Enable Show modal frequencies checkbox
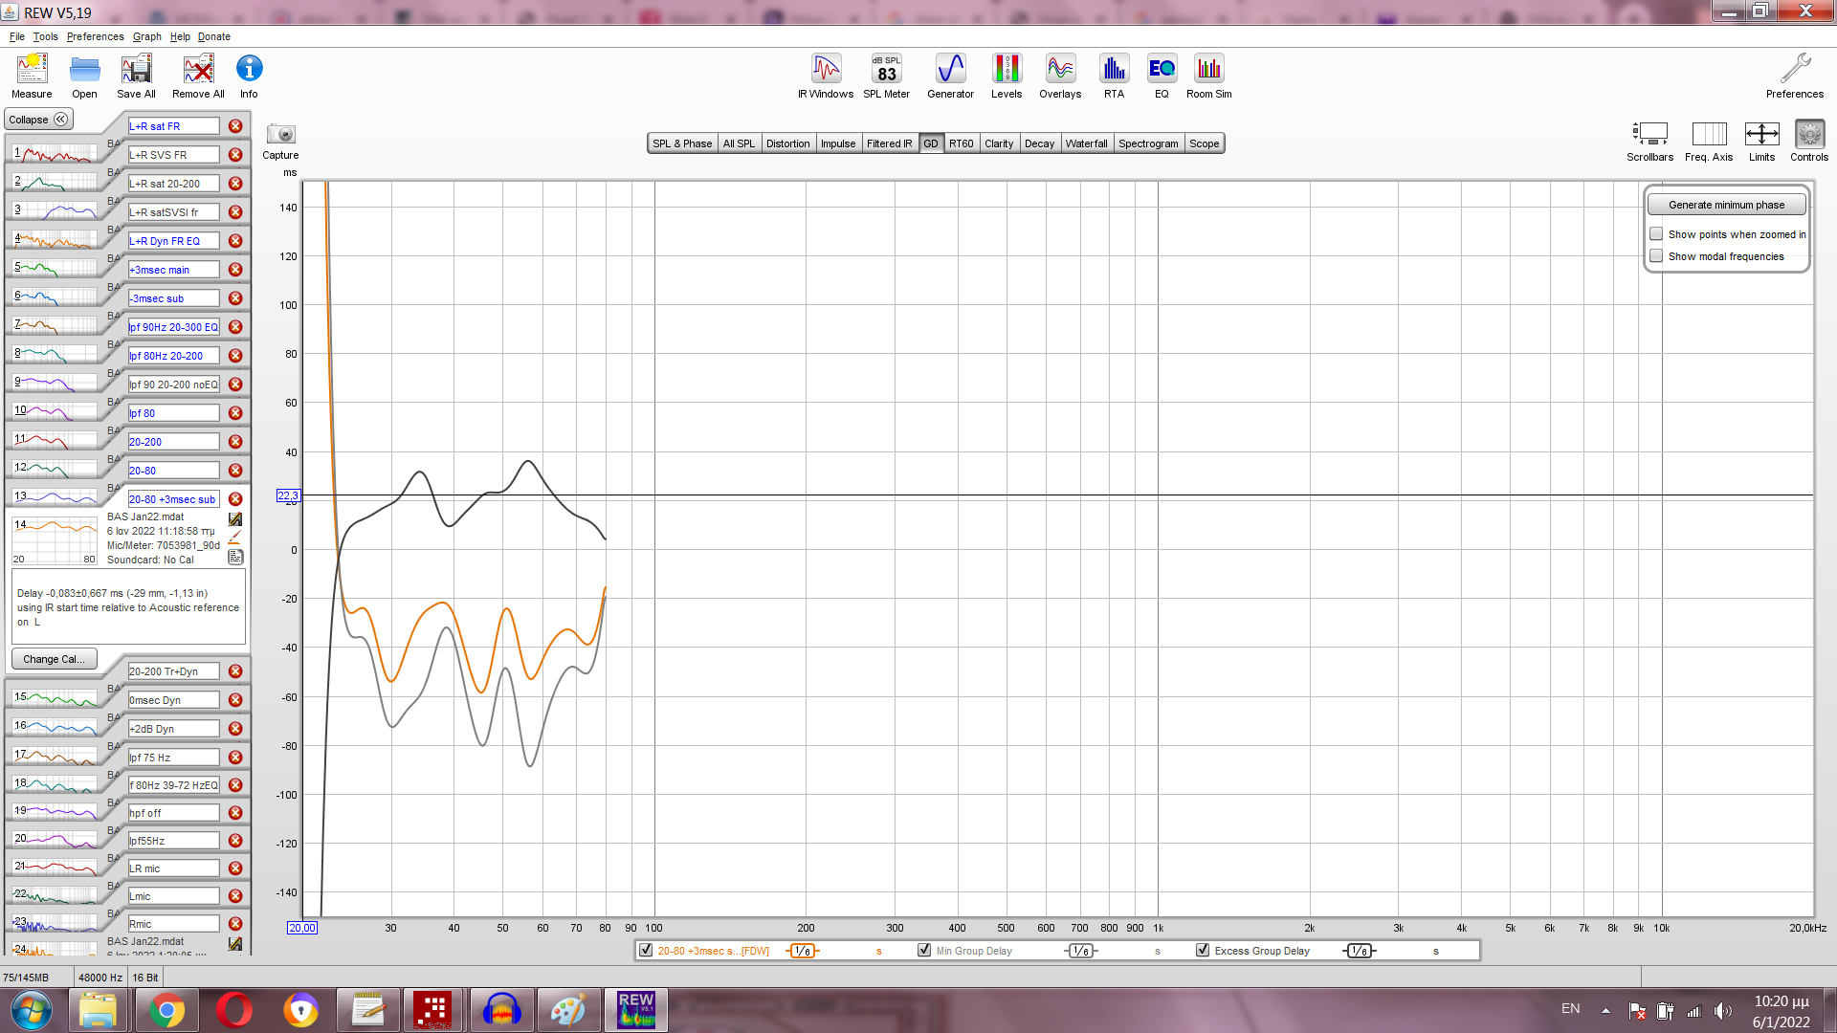1837x1033 pixels. coord(1656,256)
